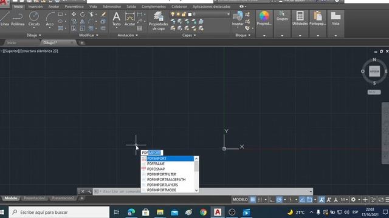Switch to the Anotar ribbon tab
The height and width of the screenshot is (218, 389).
(x=53, y=7)
